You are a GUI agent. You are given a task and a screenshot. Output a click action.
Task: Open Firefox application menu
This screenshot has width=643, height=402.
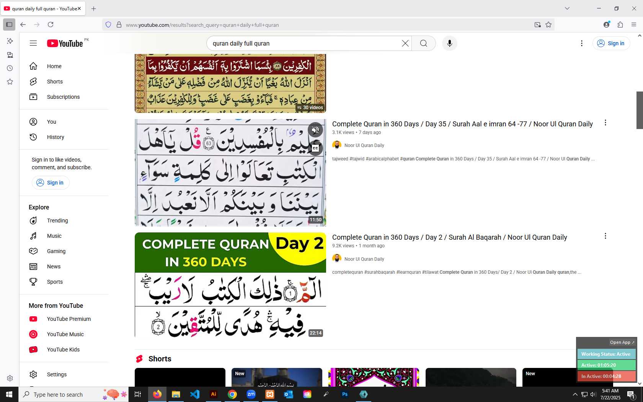(x=634, y=25)
